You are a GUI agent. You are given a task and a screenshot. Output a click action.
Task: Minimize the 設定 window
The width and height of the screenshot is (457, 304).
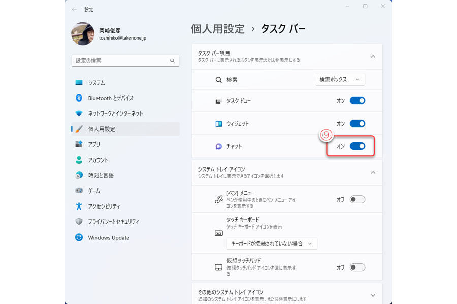(x=347, y=6)
